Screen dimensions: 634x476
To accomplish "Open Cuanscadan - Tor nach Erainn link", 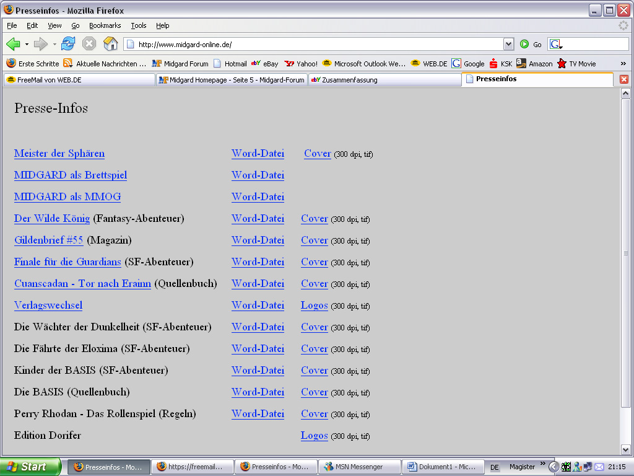I will point(82,284).
